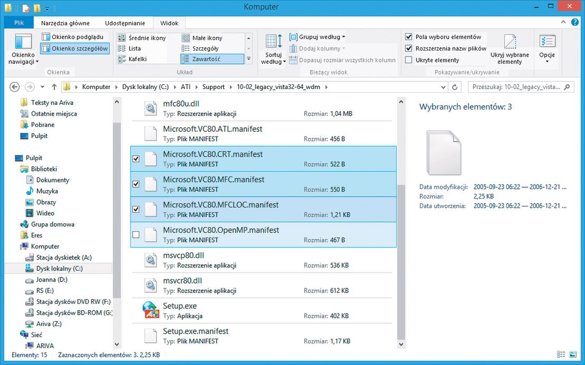Screen dimensions: 585x365
Task: Click New folder icon in quick access toolbar
Action: pos(37,7)
